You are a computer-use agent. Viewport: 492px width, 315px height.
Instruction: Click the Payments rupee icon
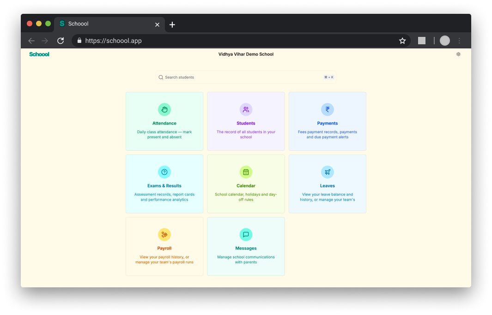[327, 110]
